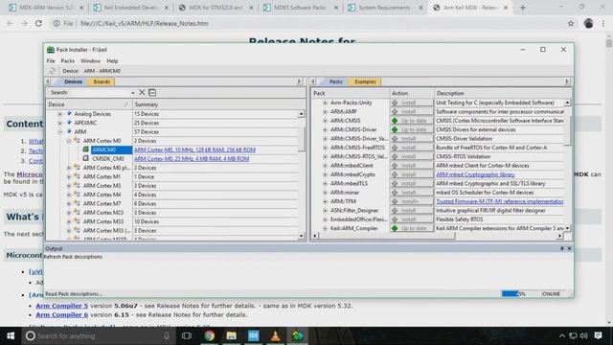Clear the device search with X icon
The width and height of the screenshot is (613, 345).
click(142, 92)
